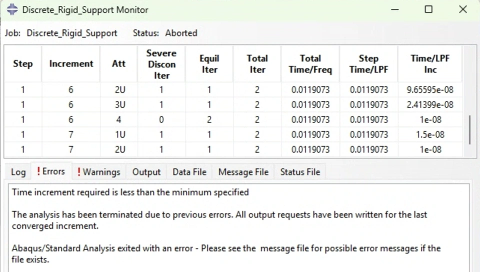Click the Time/LPF Inc column header

tap(430, 64)
